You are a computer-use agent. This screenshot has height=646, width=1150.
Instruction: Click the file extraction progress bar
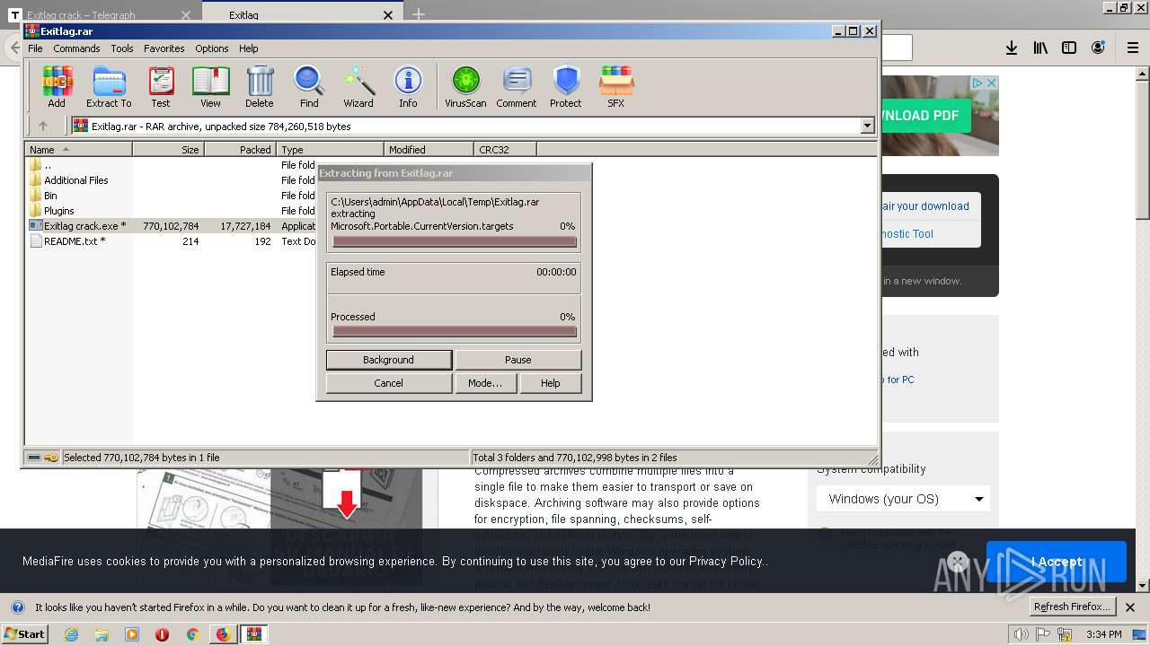pos(454,241)
